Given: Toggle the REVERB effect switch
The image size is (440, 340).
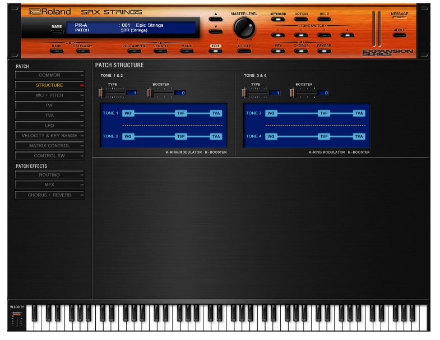Looking at the screenshot, I should pyautogui.click(x=324, y=51).
